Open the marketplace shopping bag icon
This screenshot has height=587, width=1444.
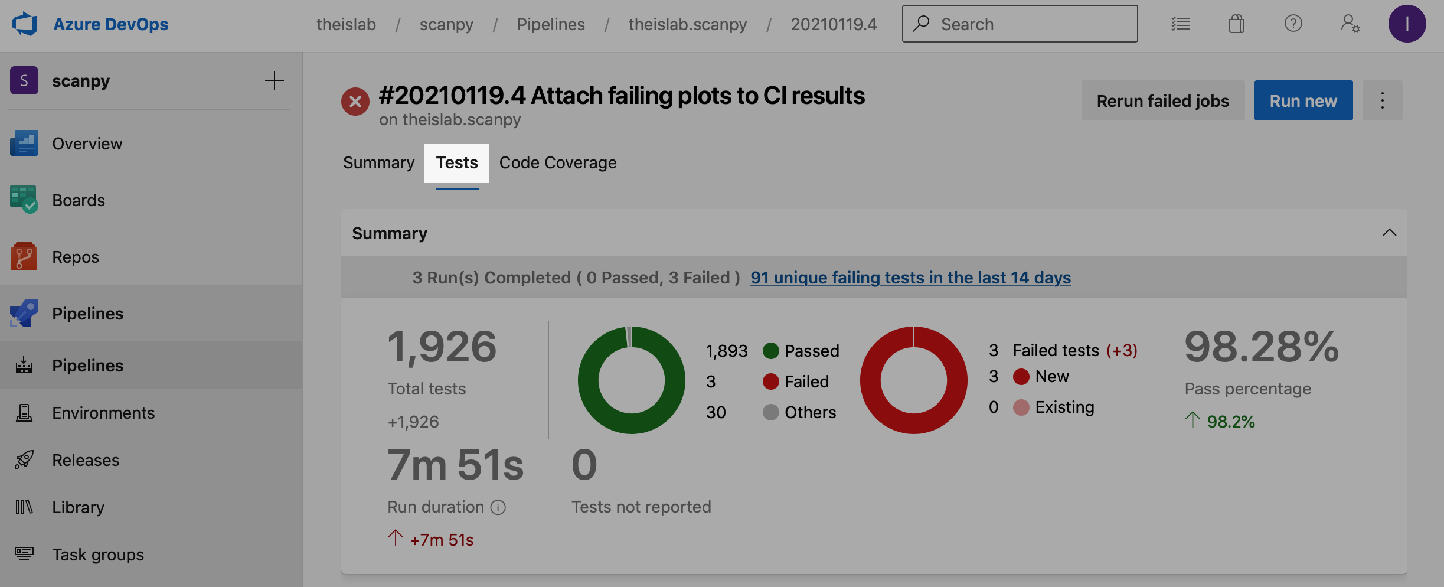tap(1236, 24)
